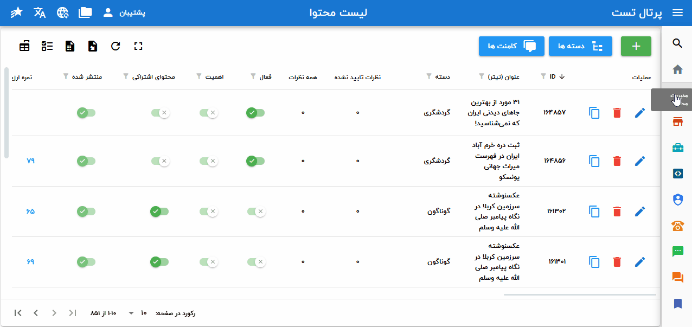Click the کامنت ها button
The width and height of the screenshot is (692, 327).
coord(507,47)
